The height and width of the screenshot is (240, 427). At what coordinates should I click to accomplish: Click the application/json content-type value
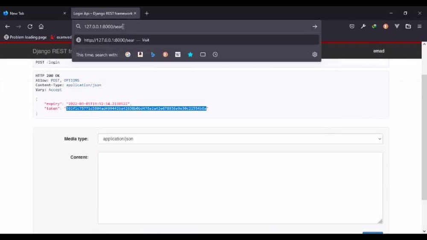pos(84,85)
